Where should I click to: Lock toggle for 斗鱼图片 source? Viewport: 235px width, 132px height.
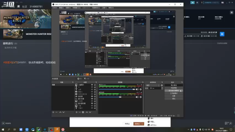[x=95, y=85]
